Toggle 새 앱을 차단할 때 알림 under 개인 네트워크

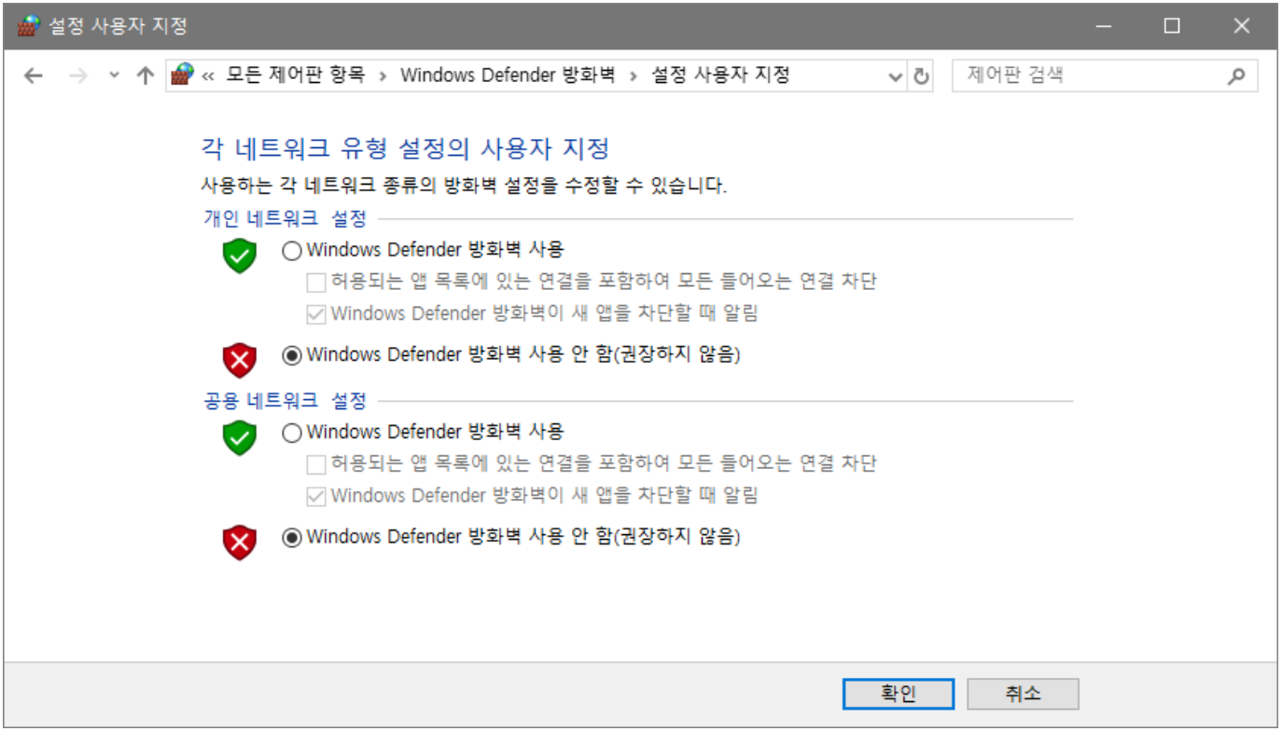[x=316, y=313]
